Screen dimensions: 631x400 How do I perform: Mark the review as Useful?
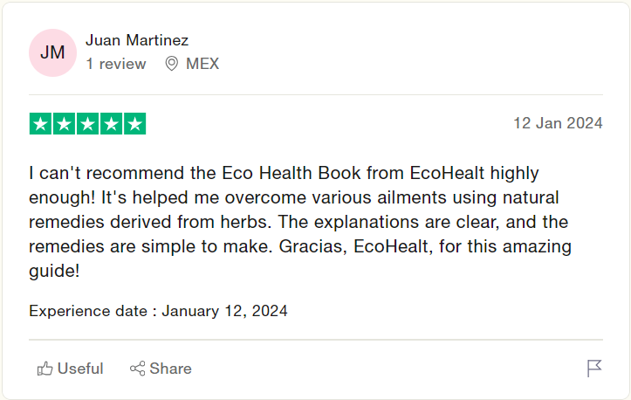coord(71,369)
